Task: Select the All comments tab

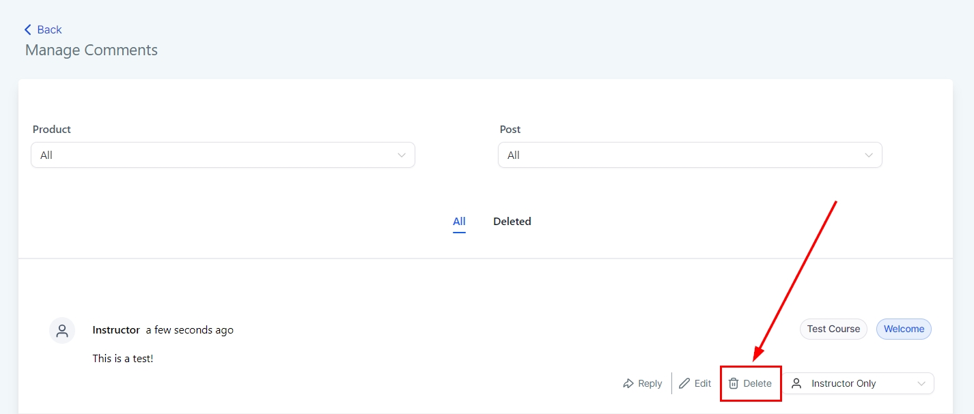Action: coord(459,222)
